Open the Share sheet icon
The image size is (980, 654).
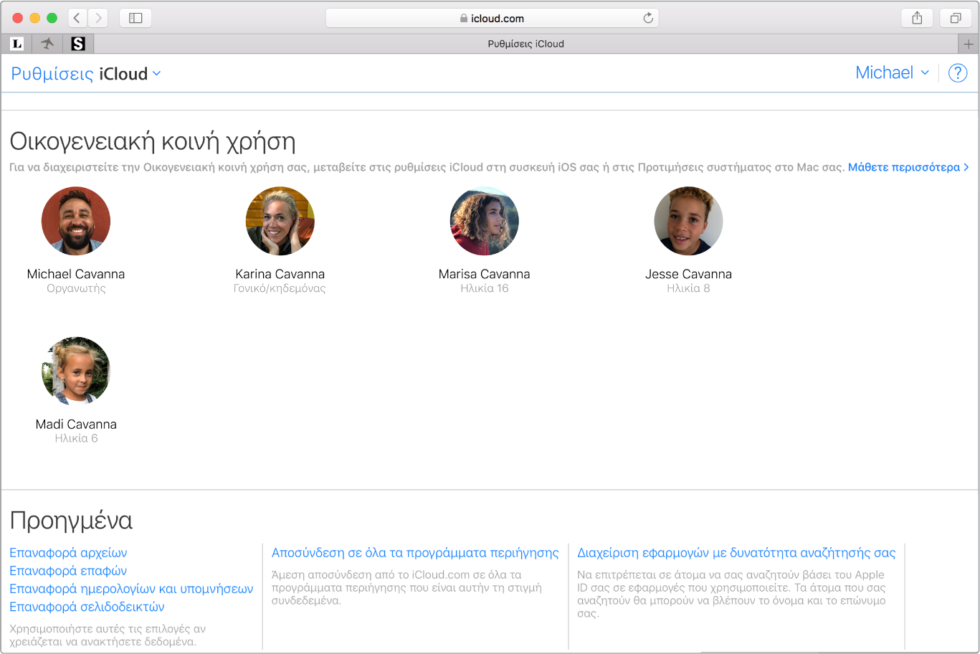click(917, 18)
